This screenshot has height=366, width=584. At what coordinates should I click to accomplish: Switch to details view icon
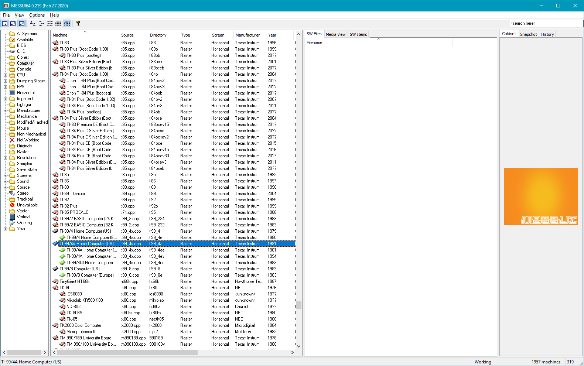[58, 24]
